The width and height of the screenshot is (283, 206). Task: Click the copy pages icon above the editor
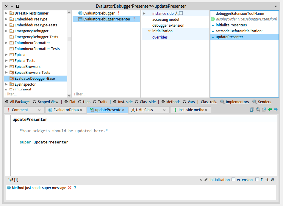pyautogui.click(x=252, y=110)
